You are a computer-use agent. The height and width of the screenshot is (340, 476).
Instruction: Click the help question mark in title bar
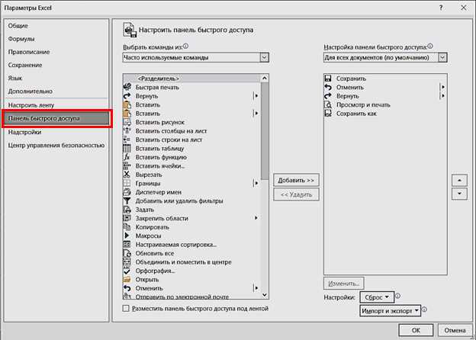click(x=441, y=8)
